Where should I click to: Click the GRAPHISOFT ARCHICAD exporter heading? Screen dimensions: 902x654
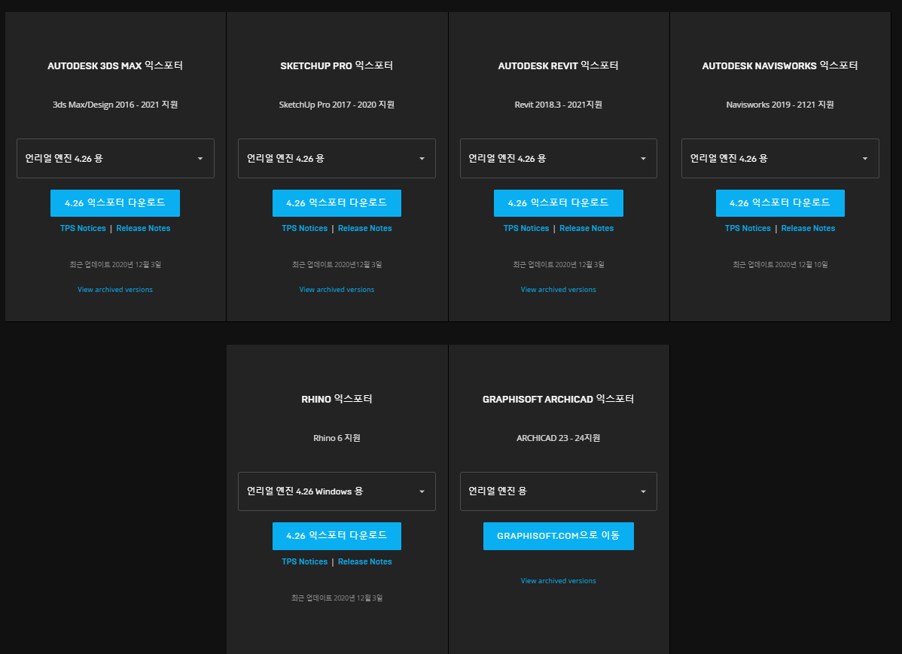tap(559, 399)
